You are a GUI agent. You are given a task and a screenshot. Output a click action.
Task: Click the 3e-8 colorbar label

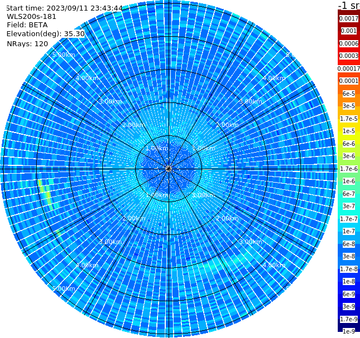click(349, 256)
